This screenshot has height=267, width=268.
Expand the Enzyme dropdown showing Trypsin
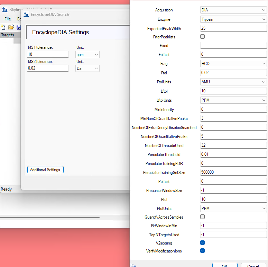coord(233,19)
